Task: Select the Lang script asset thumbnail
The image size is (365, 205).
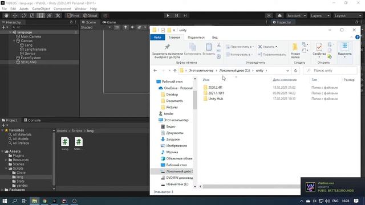Action: (x=65, y=142)
